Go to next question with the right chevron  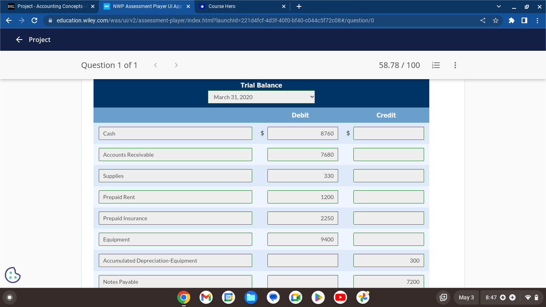tap(176, 65)
